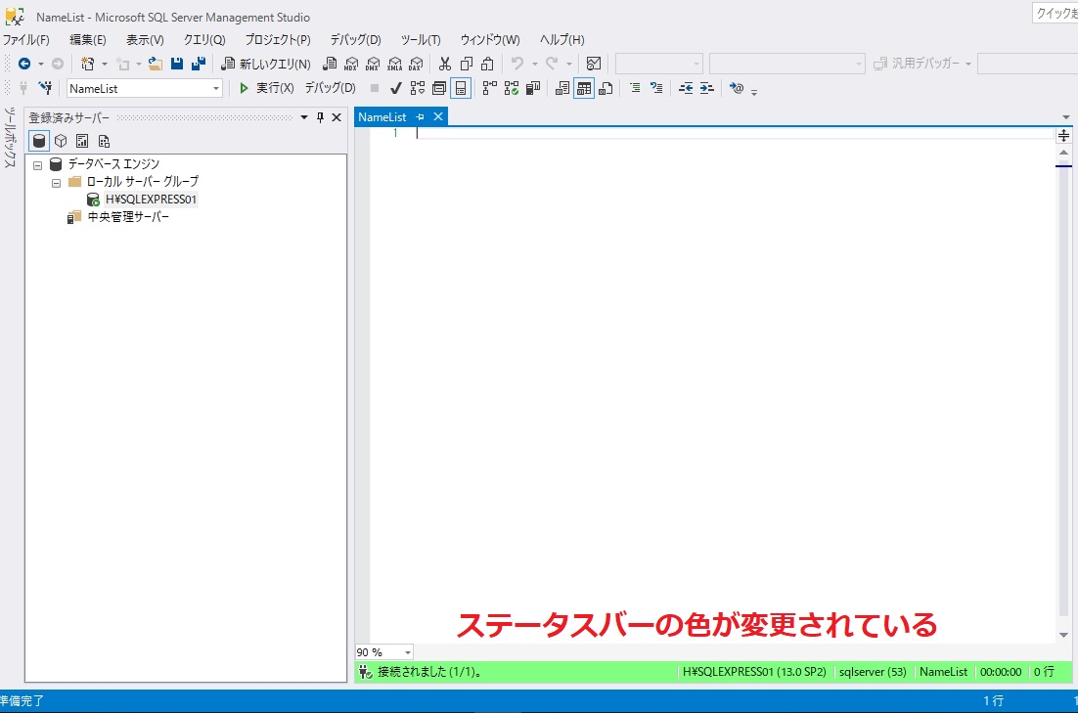Click the デバッグ(D) button
1078x713 pixels.
point(331,88)
